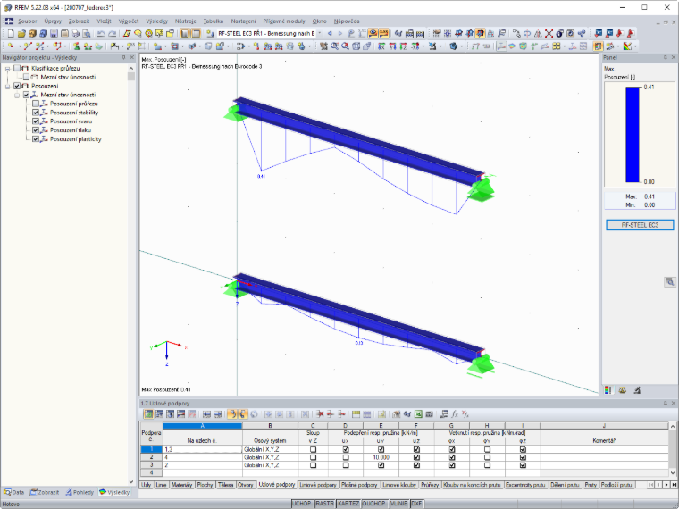The image size is (679, 509).
Task: Click the navigator panel toggle icon
Action: [185, 33]
